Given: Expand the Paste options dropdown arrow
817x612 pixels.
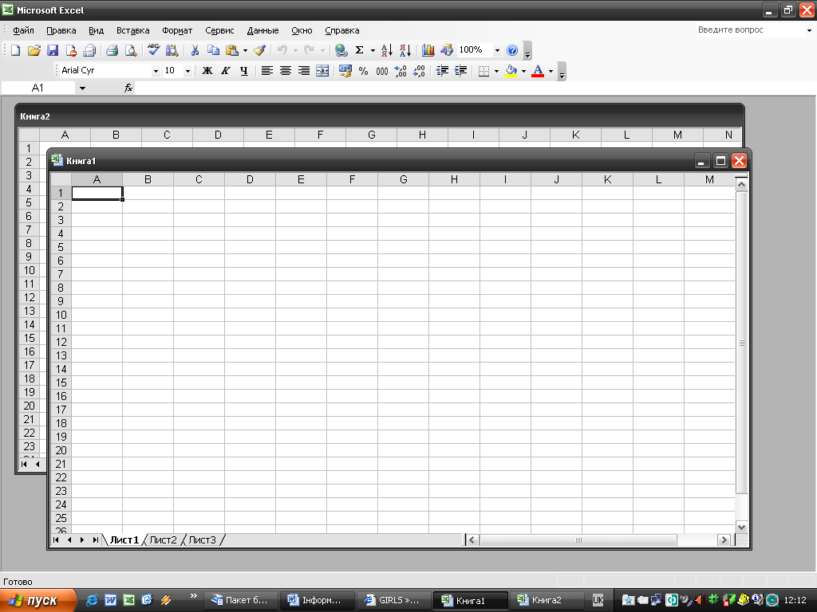Looking at the screenshot, I should [245, 50].
